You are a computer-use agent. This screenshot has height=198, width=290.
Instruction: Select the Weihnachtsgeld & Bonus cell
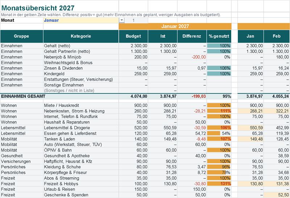tap(81, 62)
